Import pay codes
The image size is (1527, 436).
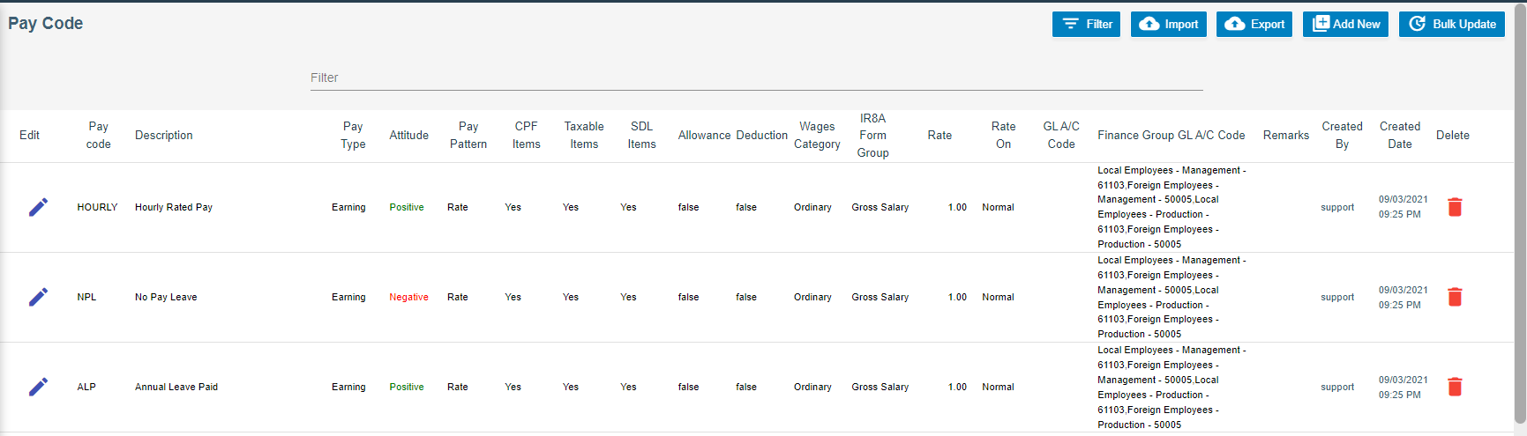point(1169,24)
